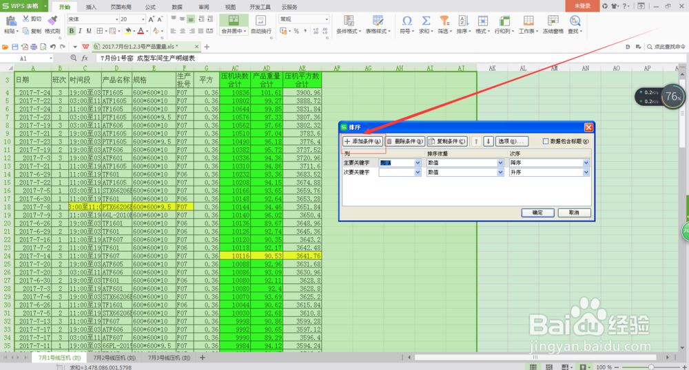
Task: Click the Copy (复制) icon
Action: pos(26,31)
